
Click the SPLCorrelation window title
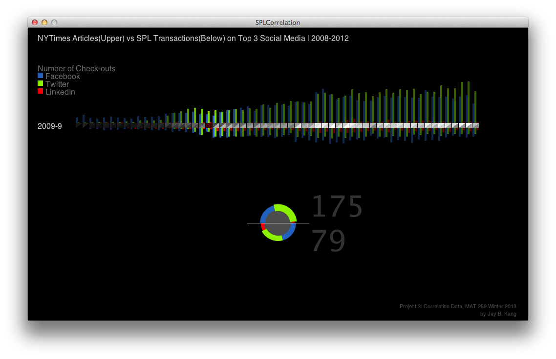[278, 22]
